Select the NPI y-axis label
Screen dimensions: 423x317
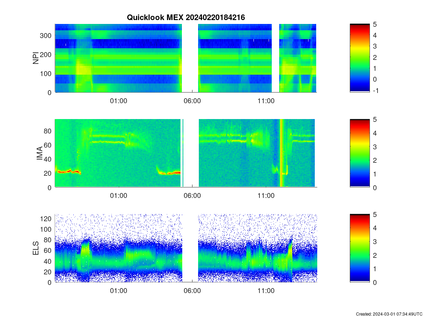36,58
